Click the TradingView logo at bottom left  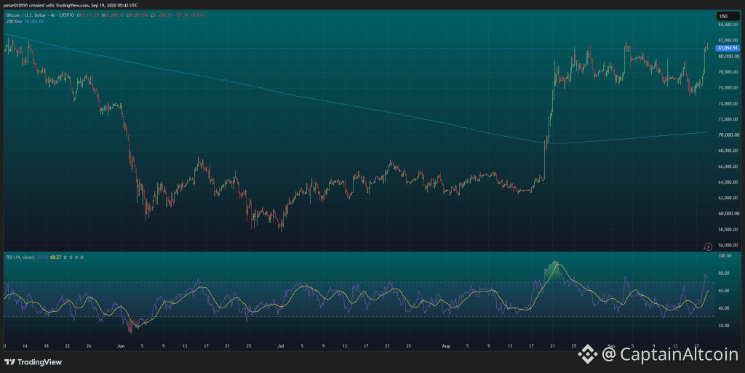(33, 362)
